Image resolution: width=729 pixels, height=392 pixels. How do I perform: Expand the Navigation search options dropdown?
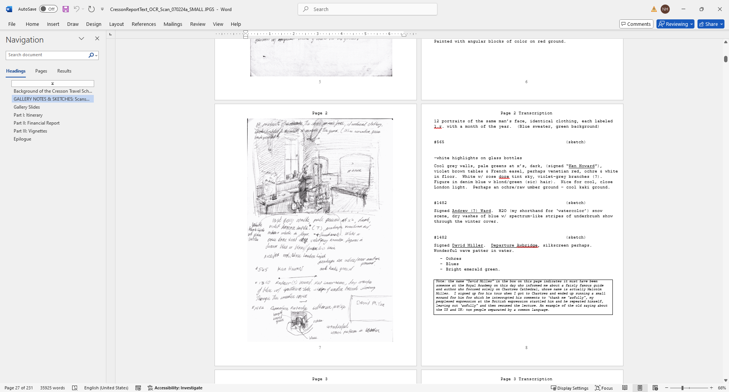click(x=96, y=55)
